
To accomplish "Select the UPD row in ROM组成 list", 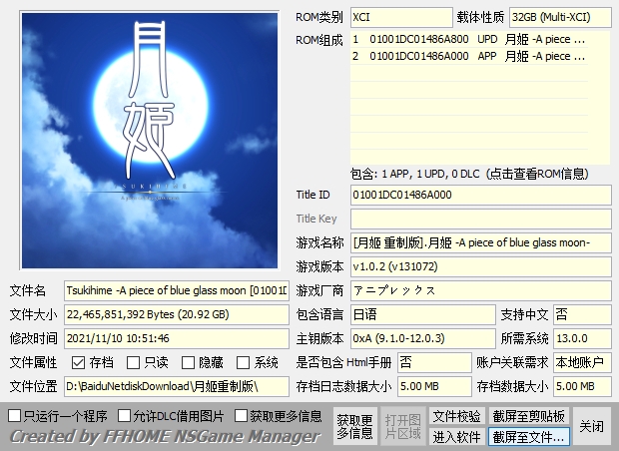I will [x=481, y=40].
